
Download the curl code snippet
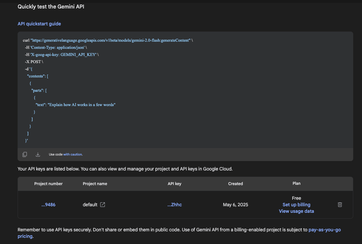[x=38, y=155]
